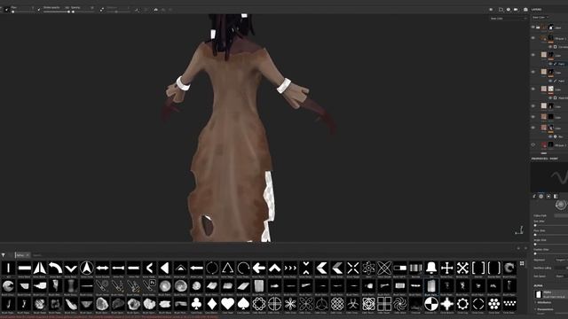Viewport: 568px width, 319px height.
Task: Choose the arrow-in-circle alpha
Action: (x=86, y=268)
